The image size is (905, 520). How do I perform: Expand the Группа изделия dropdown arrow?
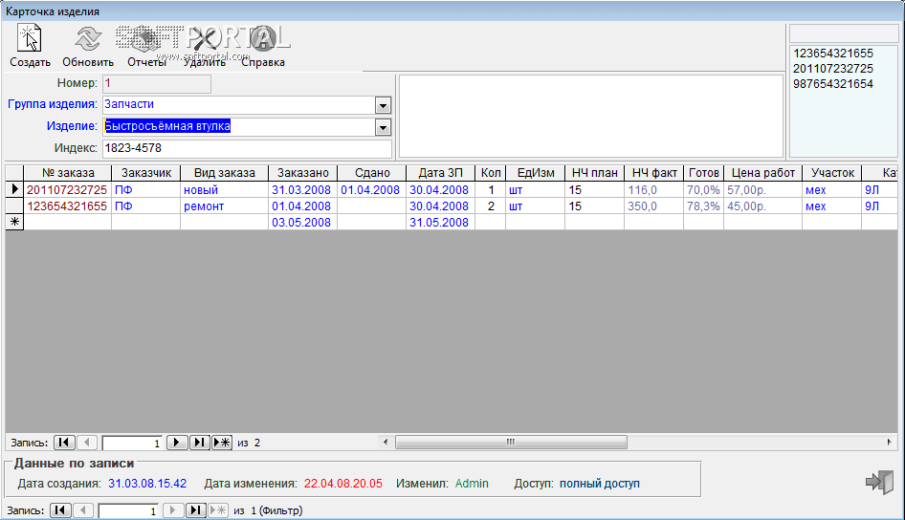(x=383, y=105)
